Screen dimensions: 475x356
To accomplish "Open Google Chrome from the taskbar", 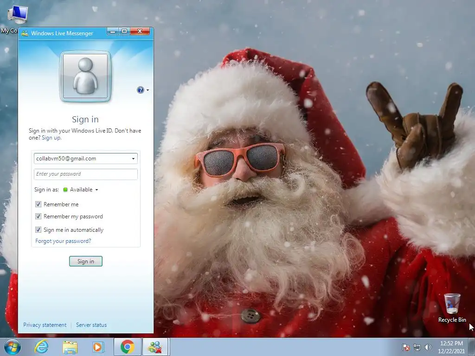I will [x=128, y=347].
